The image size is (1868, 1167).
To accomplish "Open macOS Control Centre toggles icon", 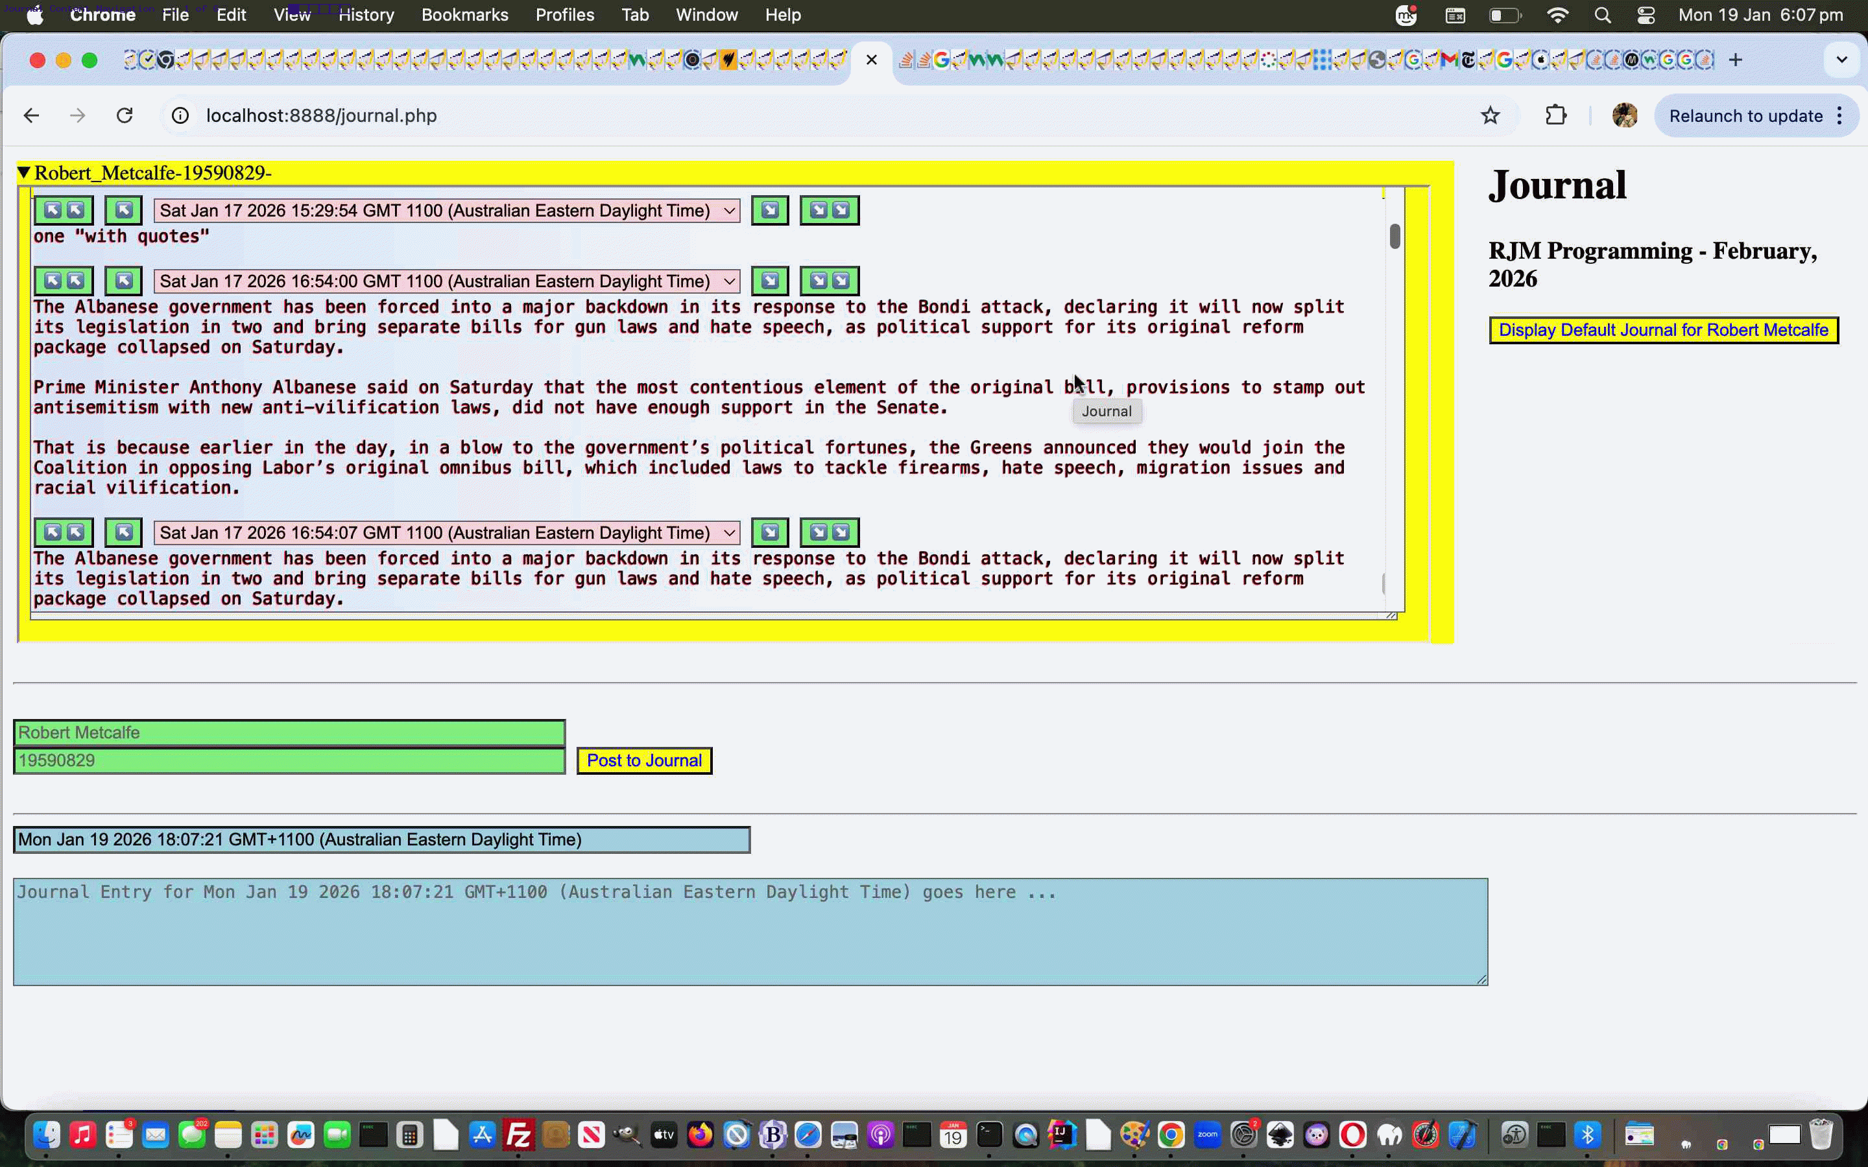I will click(1645, 16).
